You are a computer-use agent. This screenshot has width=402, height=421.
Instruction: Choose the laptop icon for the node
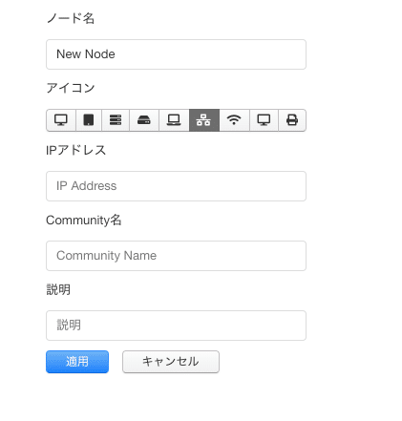(x=174, y=120)
